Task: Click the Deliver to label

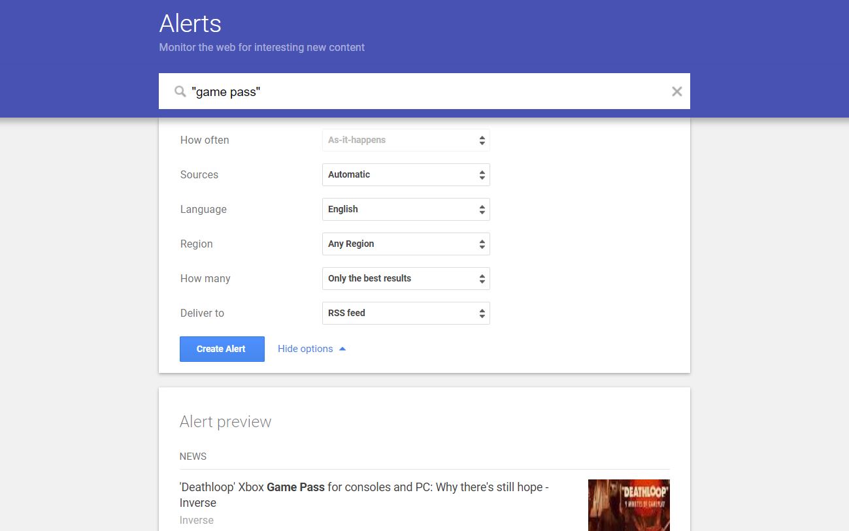Action: click(x=202, y=313)
